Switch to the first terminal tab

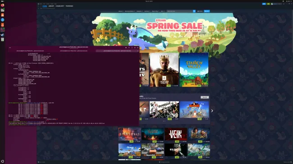[30, 51]
